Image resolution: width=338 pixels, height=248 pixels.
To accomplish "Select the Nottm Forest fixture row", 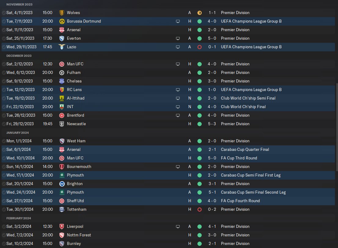I will pos(168,235).
